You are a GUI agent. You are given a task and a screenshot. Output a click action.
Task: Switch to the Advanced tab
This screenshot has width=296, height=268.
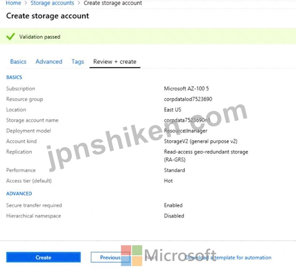(49, 62)
